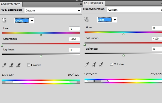Select the on-image adjustment hand tool in the Blues panel
The height and width of the screenshot is (103, 162).
coord(86,19)
